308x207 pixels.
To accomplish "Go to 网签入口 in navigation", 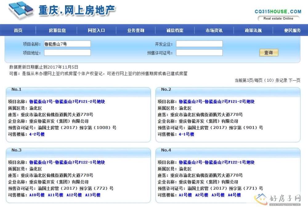I will tap(96, 30).
